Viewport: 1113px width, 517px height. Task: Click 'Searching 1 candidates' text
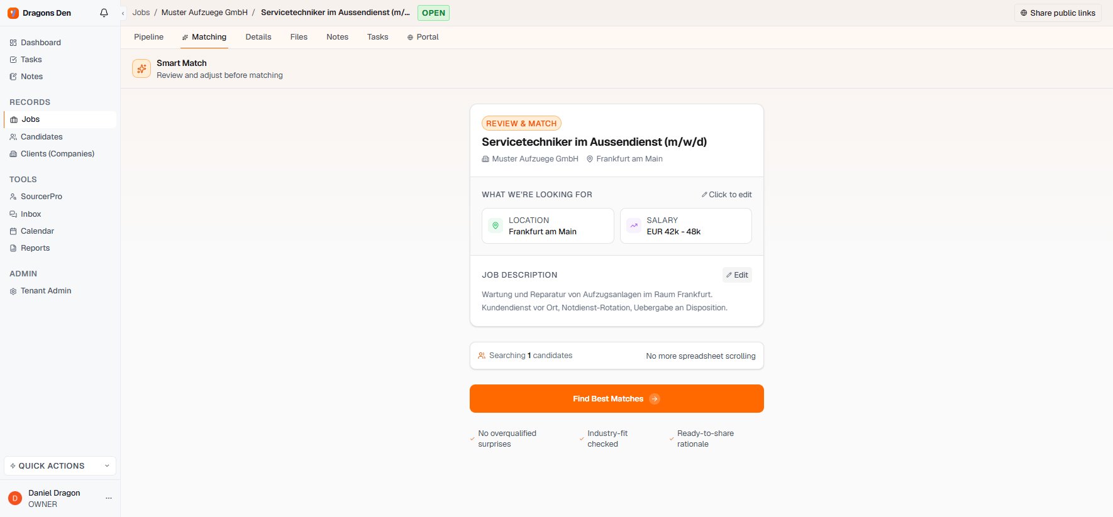531,356
